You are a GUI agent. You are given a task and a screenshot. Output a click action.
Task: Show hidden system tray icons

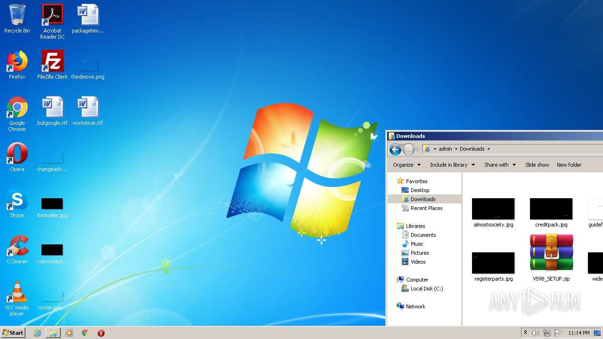(525, 333)
